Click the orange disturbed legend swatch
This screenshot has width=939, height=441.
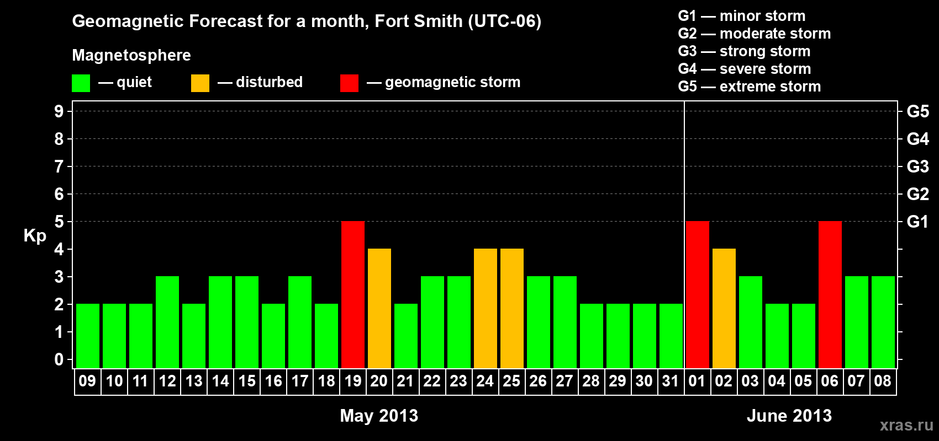pyautogui.click(x=200, y=83)
